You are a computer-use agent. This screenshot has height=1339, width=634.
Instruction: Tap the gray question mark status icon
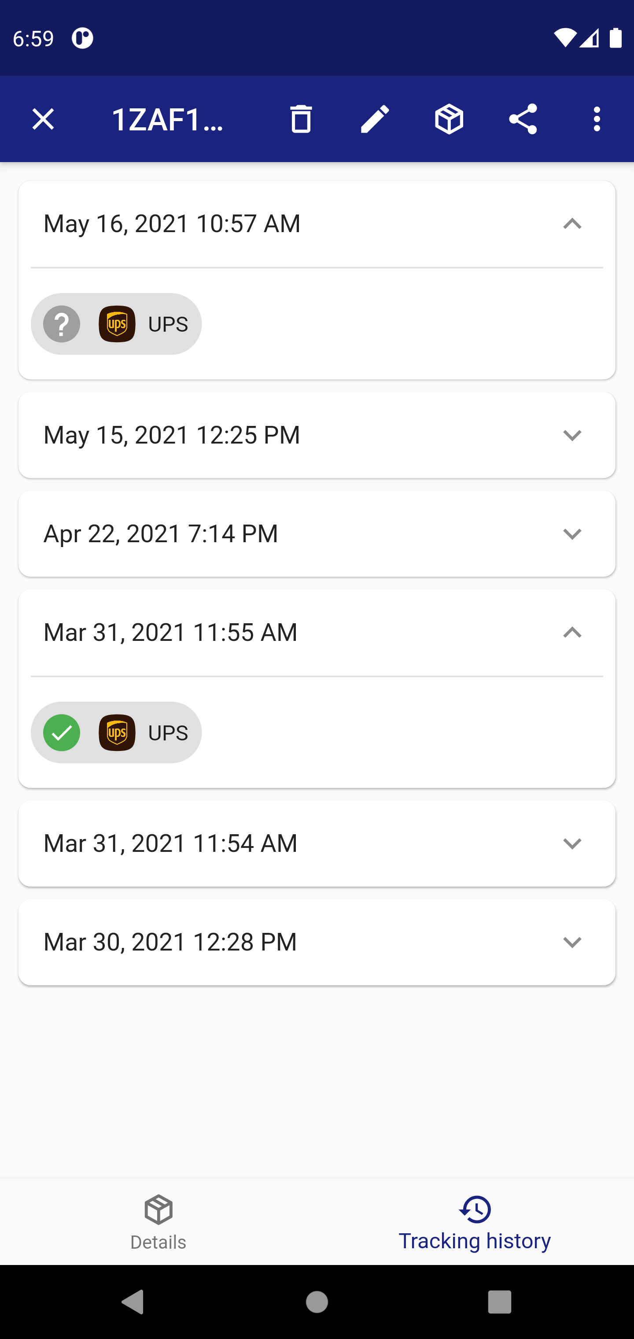click(x=62, y=324)
